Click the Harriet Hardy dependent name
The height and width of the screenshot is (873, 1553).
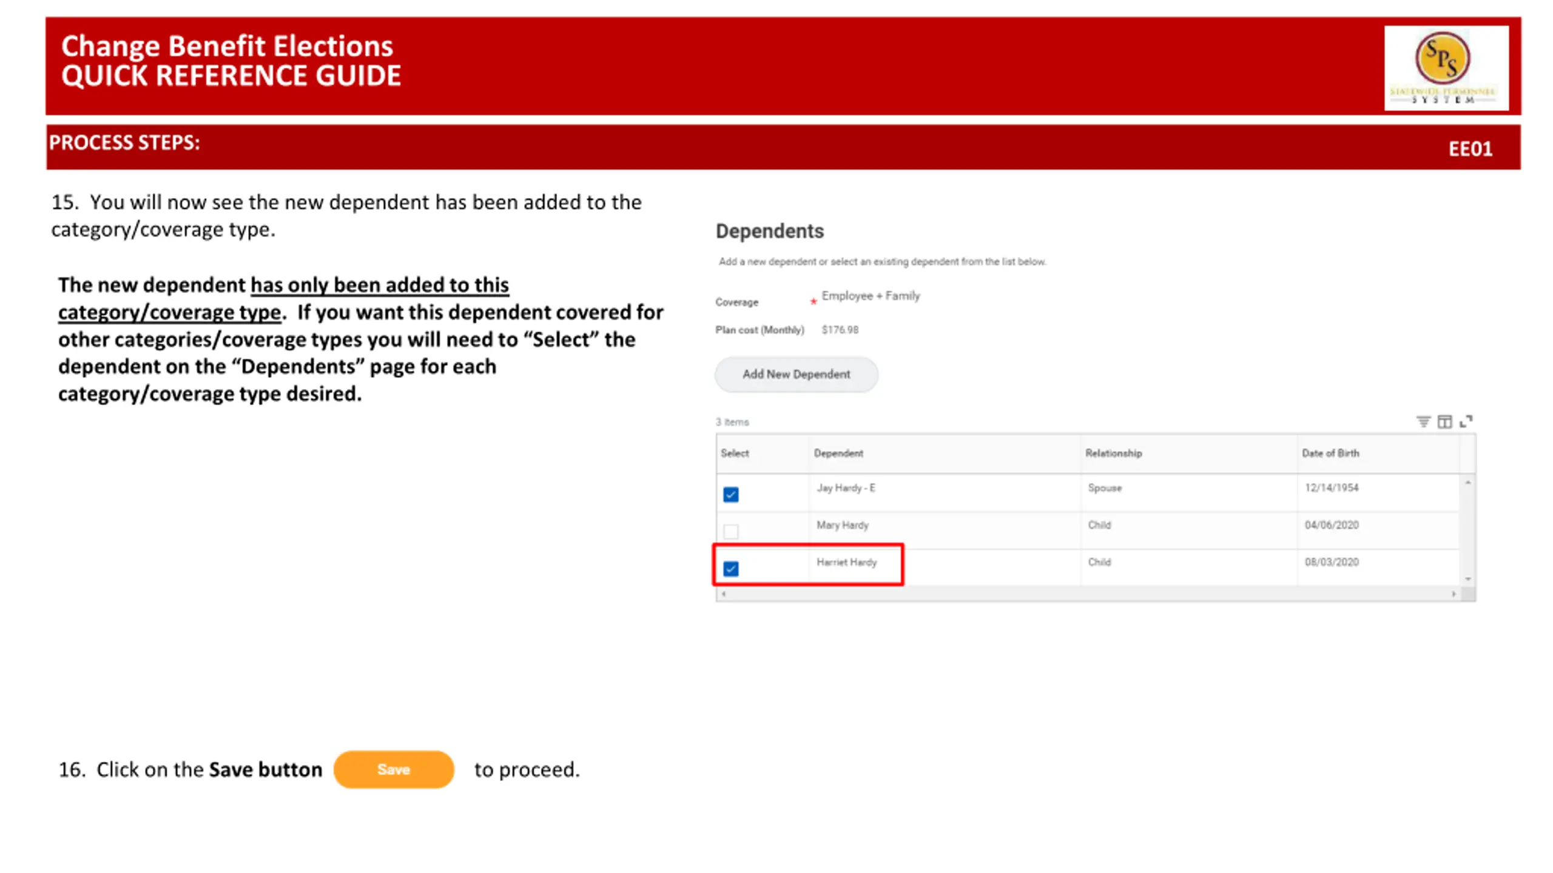click(846, 563)
